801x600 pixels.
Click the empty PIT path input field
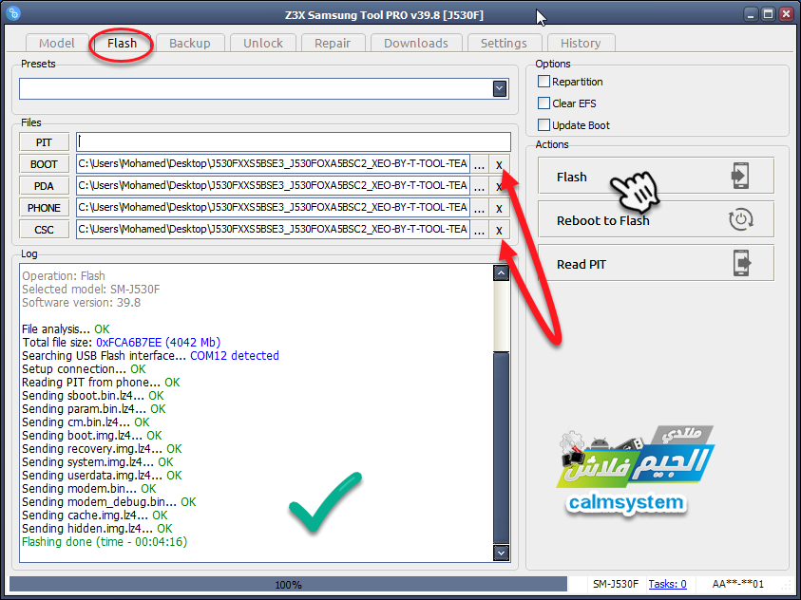tap(294, 141)
